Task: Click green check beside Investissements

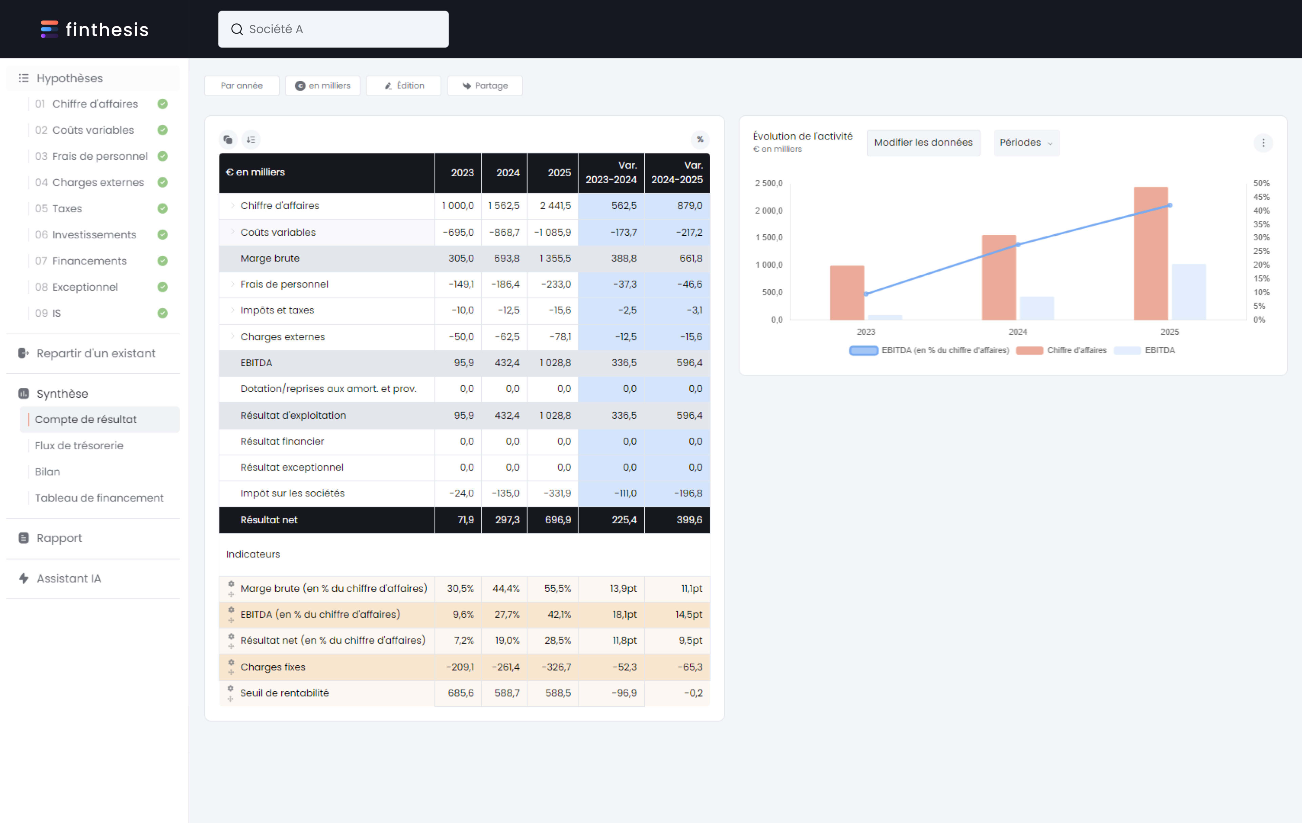Action: pos(162,235)
